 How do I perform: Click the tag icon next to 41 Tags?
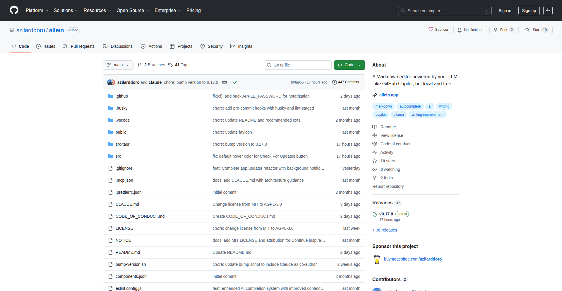(171, 65)
